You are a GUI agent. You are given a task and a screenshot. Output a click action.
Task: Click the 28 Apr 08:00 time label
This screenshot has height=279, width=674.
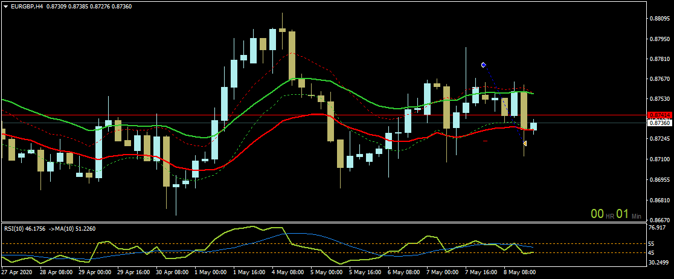pyautogui.click(x=56, y=272)
